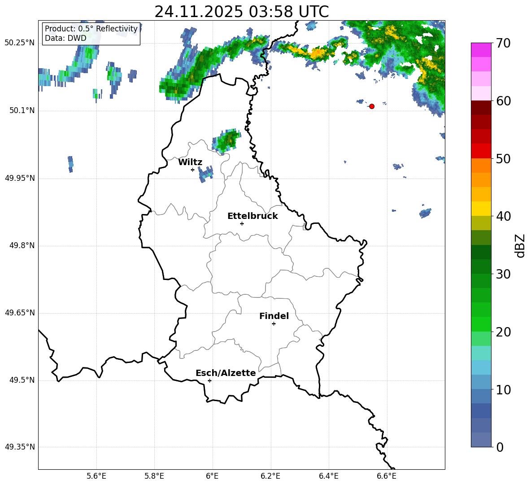Click the 6.2°E longitude label

[x=270, y=476]
